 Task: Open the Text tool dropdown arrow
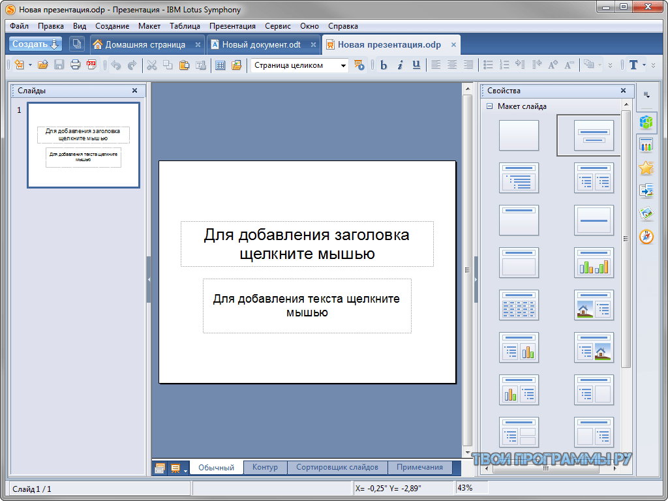(644, 65)
